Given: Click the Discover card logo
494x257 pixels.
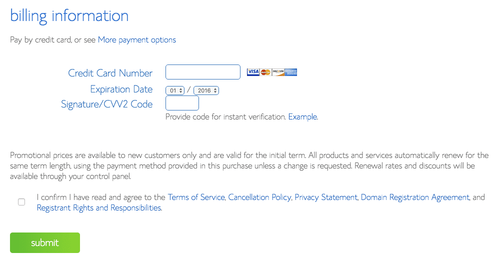Looking at the screenshot, I should click(x=278, y=72).
